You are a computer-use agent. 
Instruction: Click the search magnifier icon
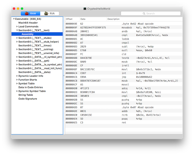click(x=144, y=14)
